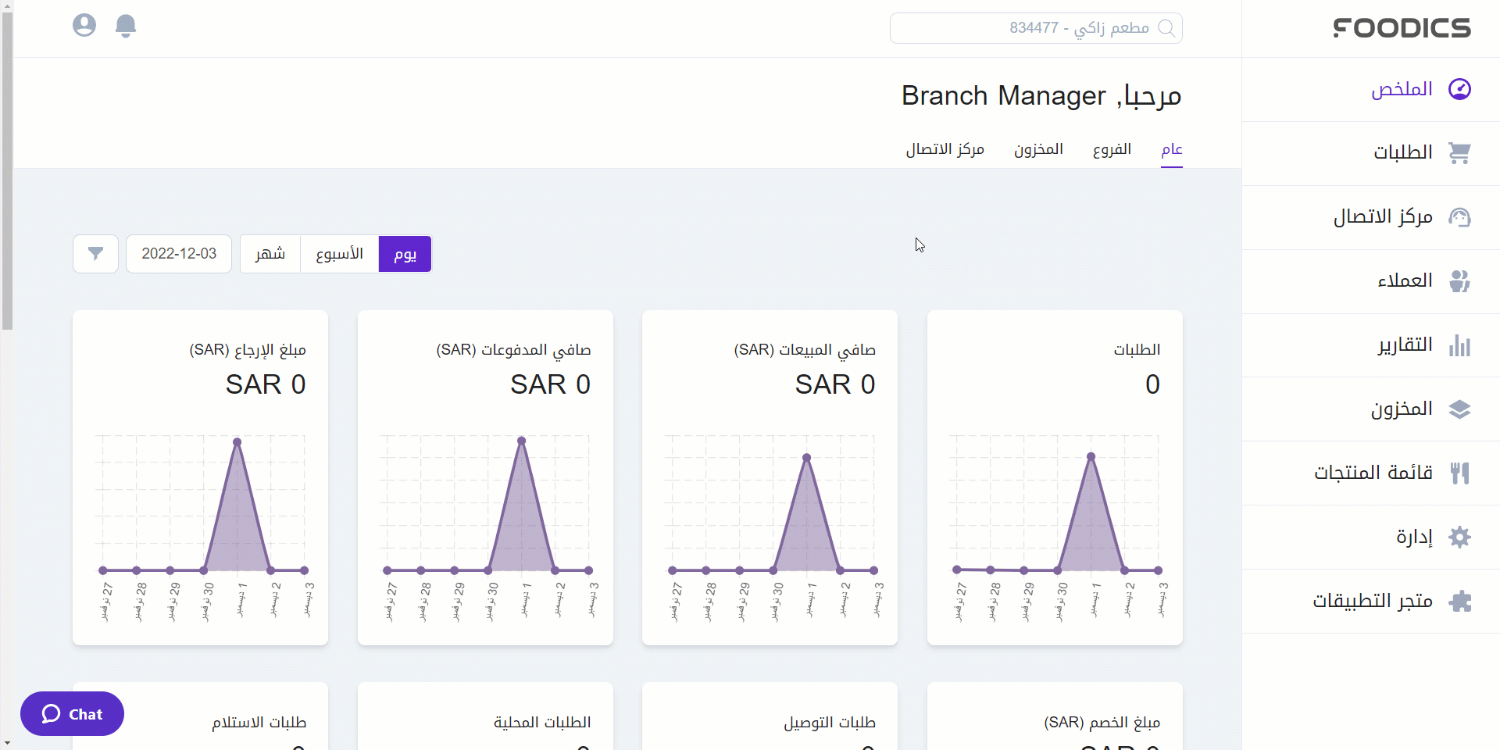
Task: Open the filter funnel button
Action: [x=95, y=254]
